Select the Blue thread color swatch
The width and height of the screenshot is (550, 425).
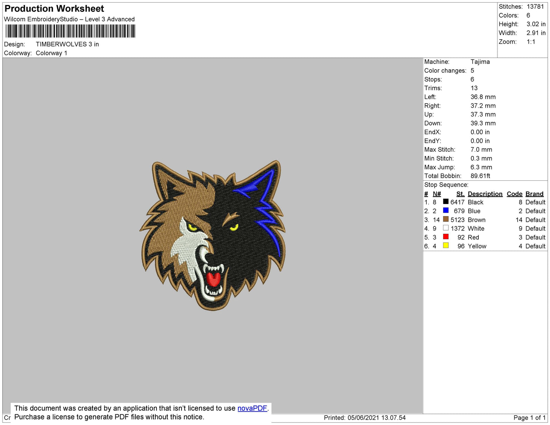pyautogui.click(x=446, y=210)
